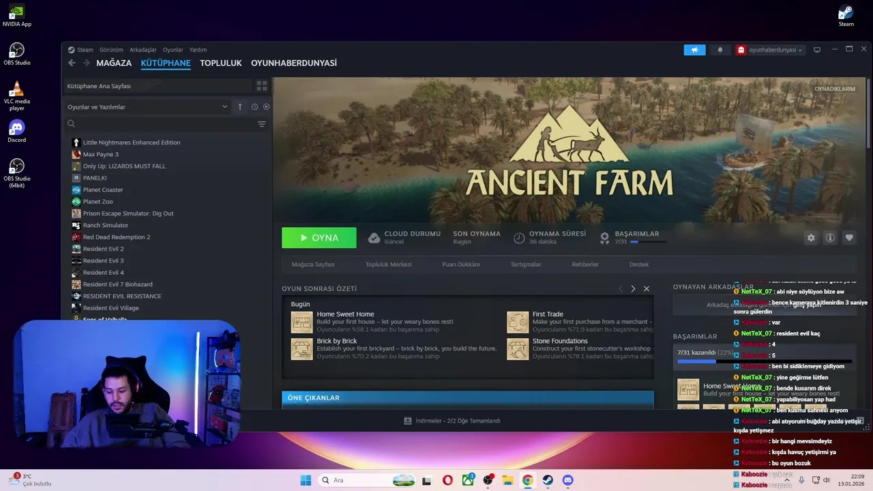Open the Görünüm menu

111,50
